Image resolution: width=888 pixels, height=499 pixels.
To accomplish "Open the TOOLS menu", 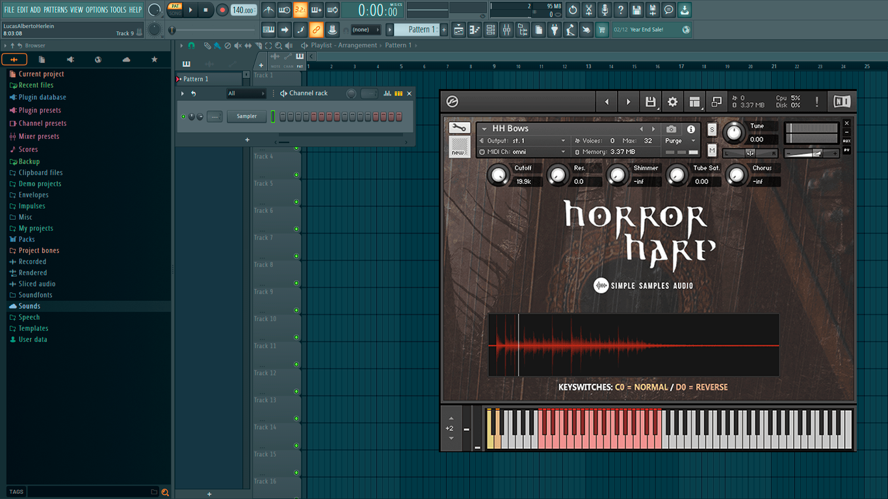I will (118, 10).
